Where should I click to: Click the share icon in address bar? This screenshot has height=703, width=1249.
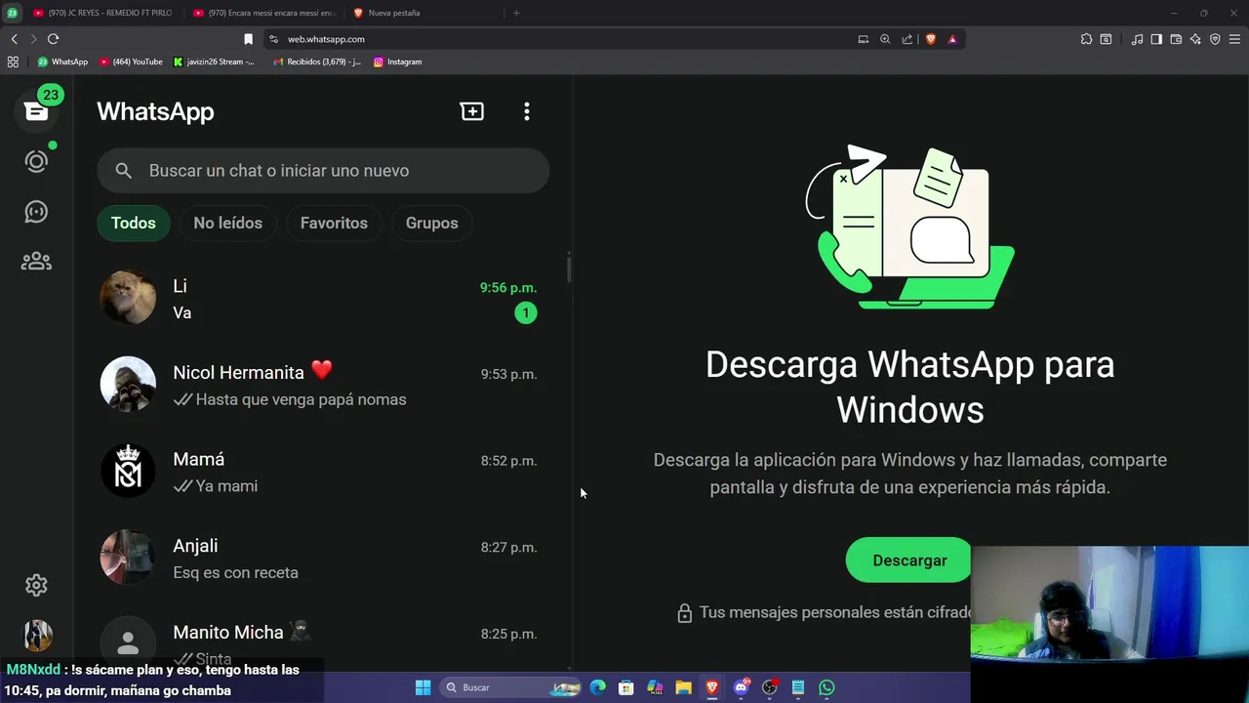click(907, 39)
